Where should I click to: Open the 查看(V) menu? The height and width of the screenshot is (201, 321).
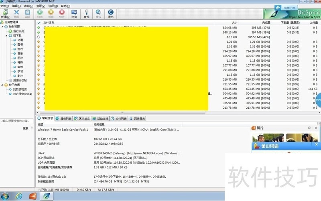point(41,6)
